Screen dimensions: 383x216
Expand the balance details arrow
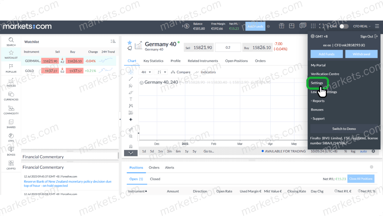[x=183, y=26]
